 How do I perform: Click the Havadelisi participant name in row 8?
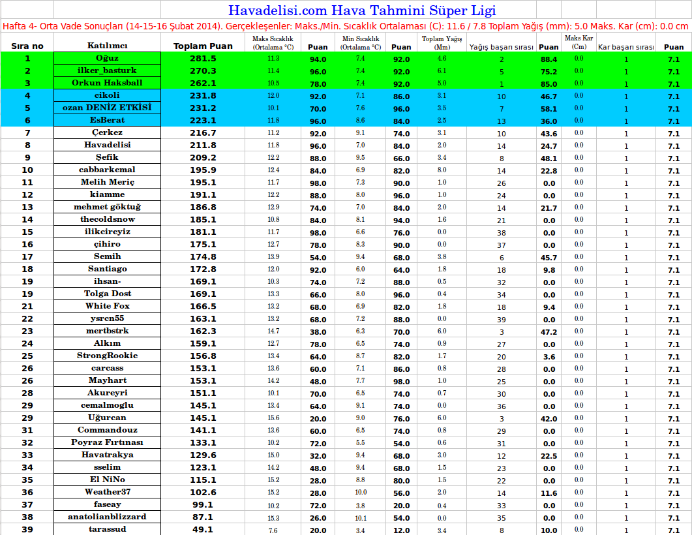click(107, 145)
